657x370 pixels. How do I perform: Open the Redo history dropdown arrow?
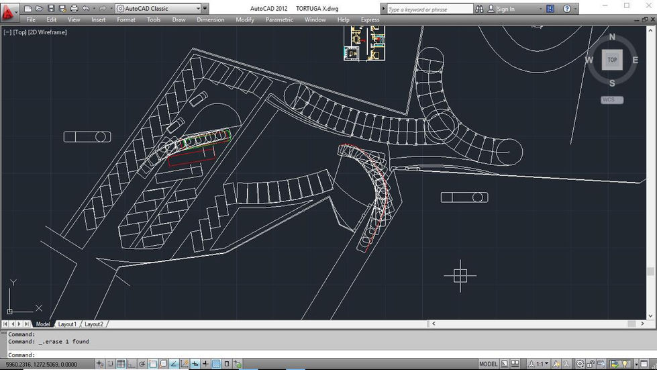111,8
